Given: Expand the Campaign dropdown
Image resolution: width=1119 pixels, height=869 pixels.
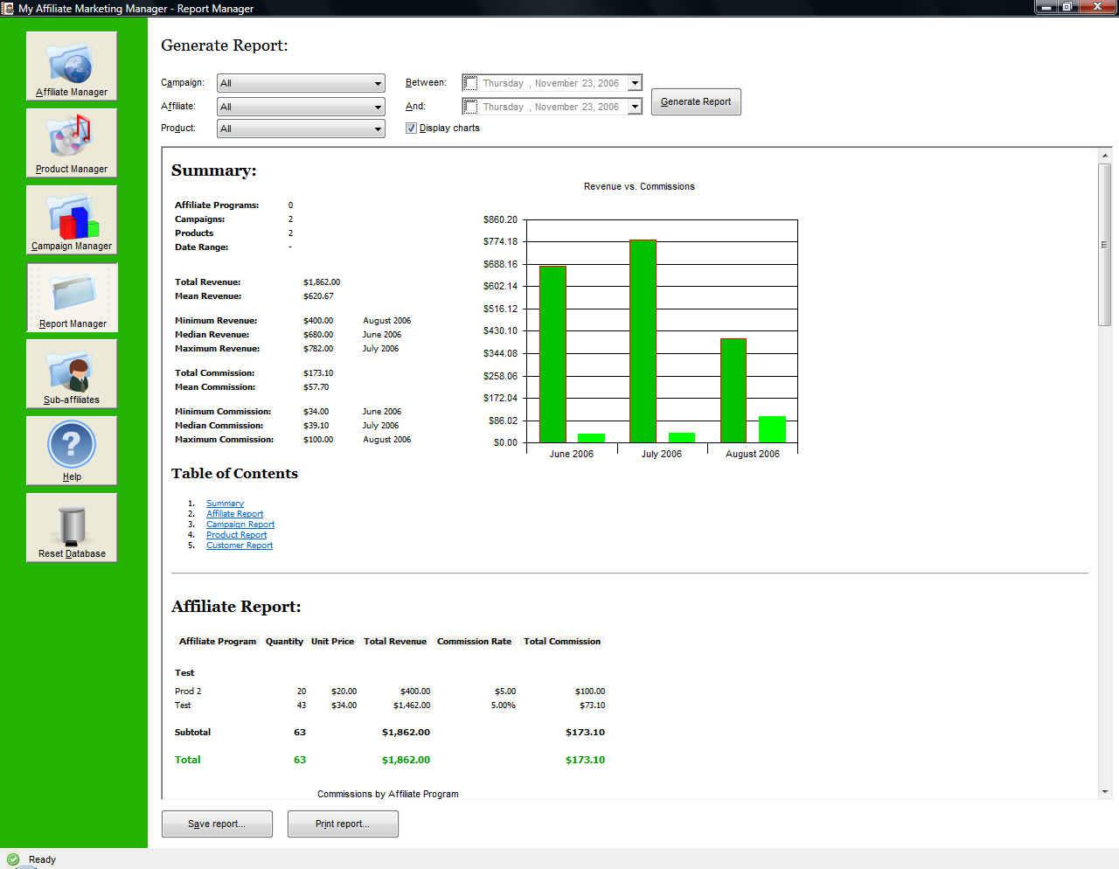Looking at the screenshot, I should pyautogui.click(x=378, y=83).
